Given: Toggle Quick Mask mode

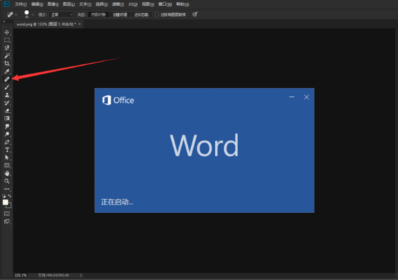Looking at the screenshot, I should (x=7, y=214).
